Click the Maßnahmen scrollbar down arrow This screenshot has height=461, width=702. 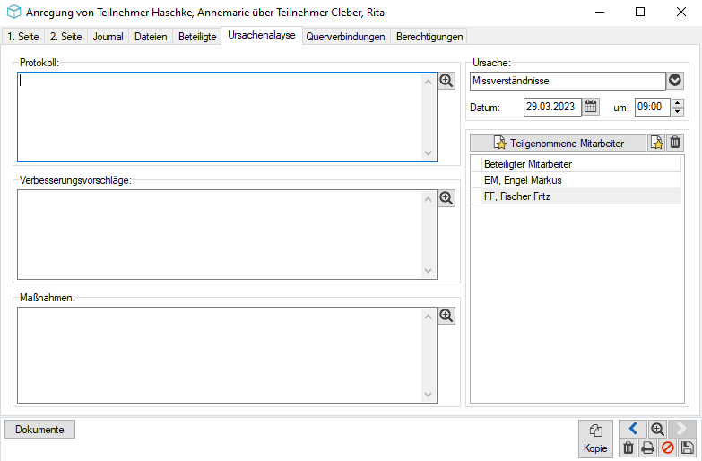coord(429,395)
